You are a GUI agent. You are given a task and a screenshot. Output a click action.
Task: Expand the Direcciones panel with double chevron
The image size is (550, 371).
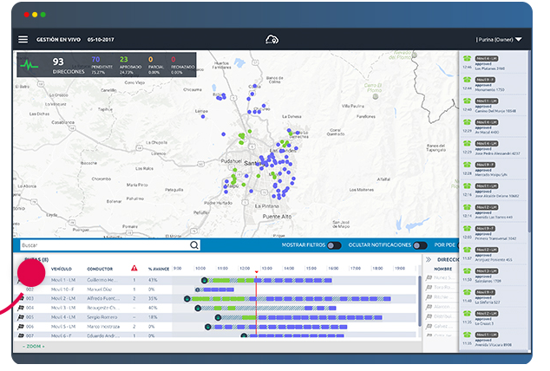tap(429, 259)
